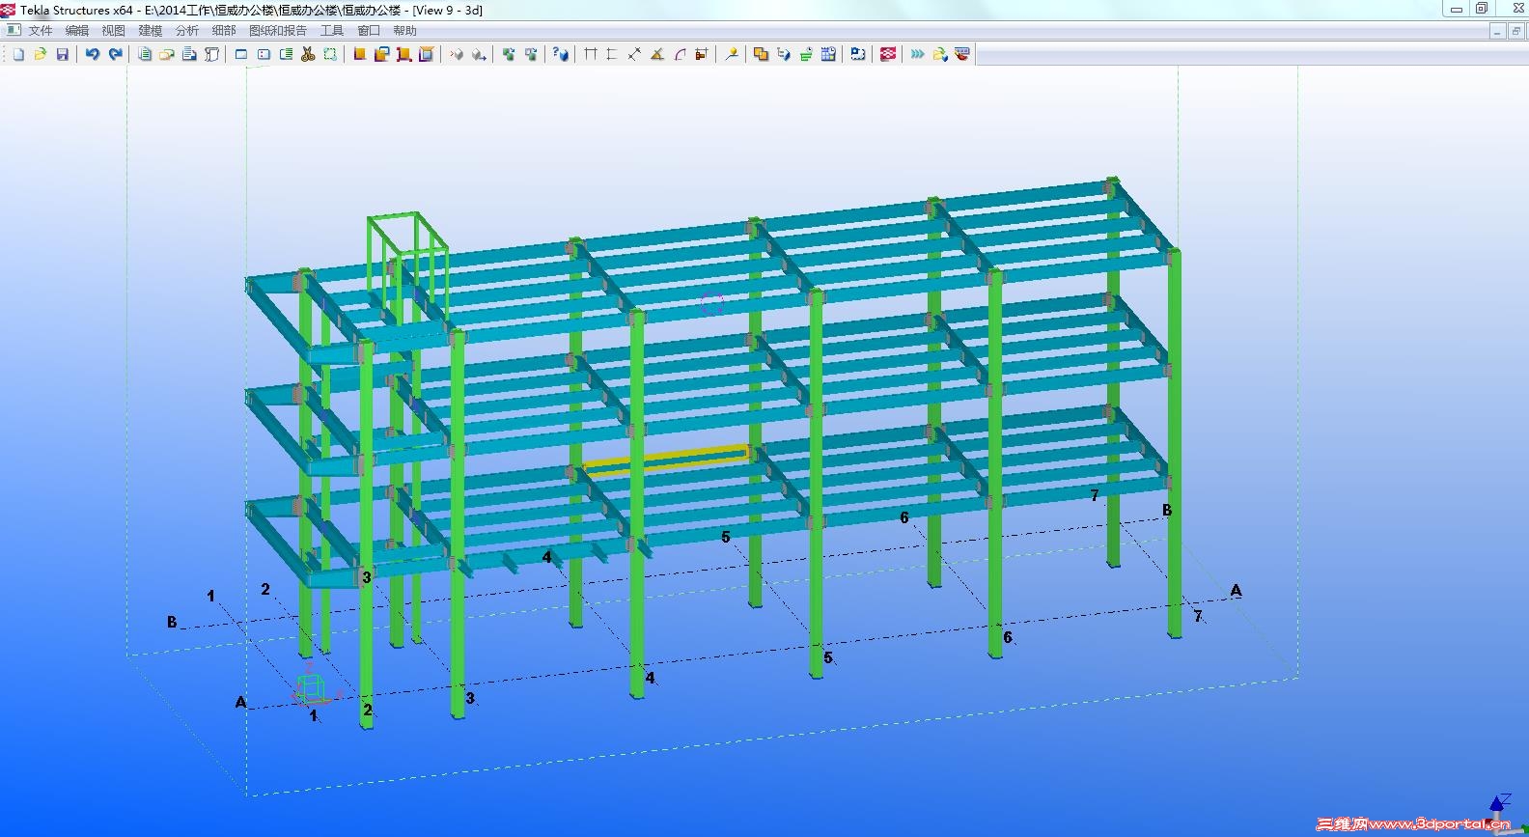Select the free distance measure tool
The width and height of the screenshot is (1529, 837).
634,54
